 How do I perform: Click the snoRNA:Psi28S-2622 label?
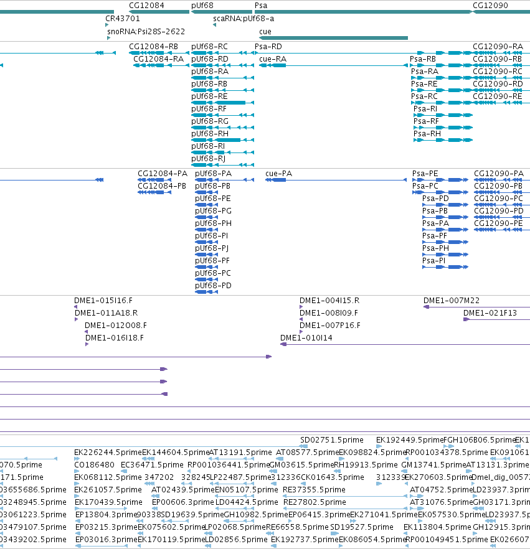[146, 32]
